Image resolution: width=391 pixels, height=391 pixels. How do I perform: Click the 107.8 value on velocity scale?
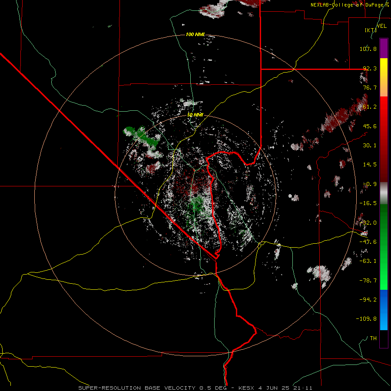pos(368,49)
